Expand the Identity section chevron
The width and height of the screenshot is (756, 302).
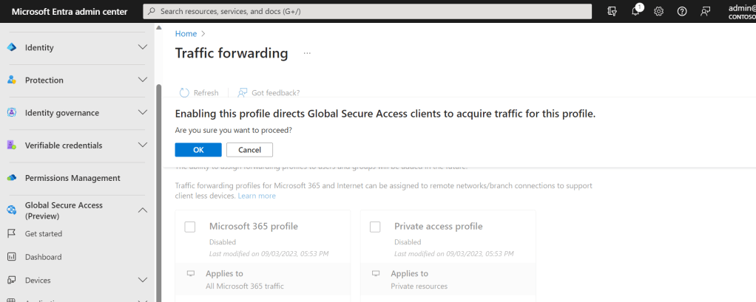click(144, 47)
